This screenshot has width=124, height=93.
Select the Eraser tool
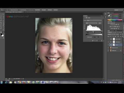tap(1, 24)
